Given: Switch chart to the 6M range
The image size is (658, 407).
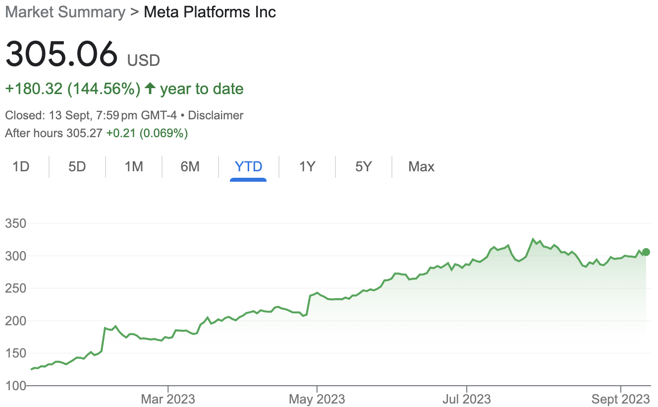Looking at the screenshot, I should coord(190,167).
